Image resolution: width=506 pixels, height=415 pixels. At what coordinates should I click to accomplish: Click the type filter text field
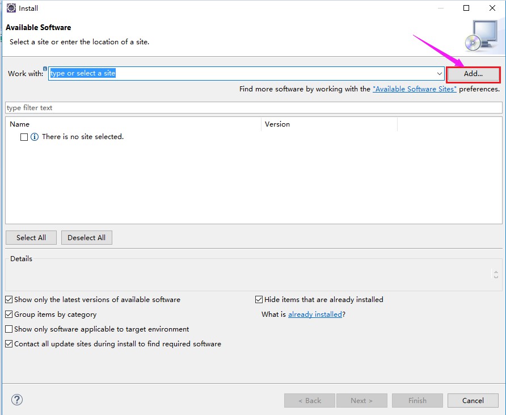point(254,107)
